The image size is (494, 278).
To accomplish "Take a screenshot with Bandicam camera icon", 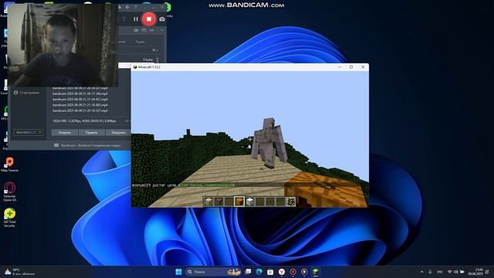I will [162, 19].
